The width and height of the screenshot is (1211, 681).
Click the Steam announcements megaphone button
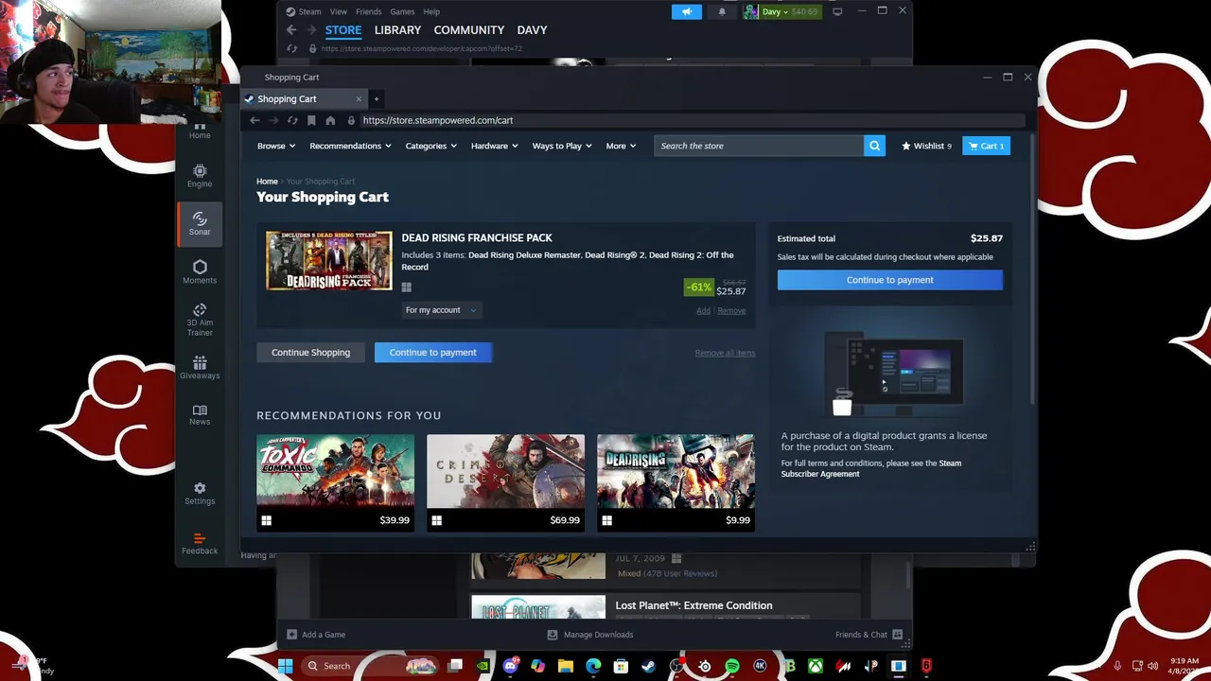(x=687, y=11)
